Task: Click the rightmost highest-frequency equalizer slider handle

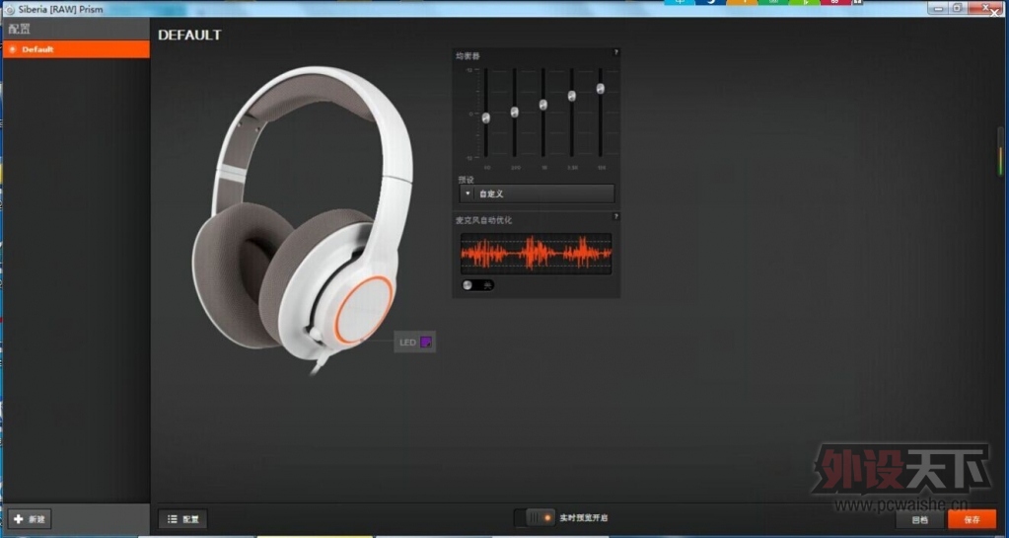Action: (601, 88)
